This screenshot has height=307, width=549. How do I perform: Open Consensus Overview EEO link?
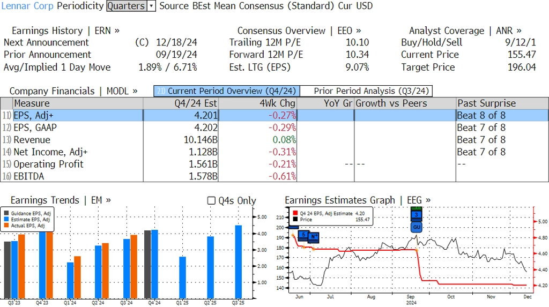pos(299,31)
